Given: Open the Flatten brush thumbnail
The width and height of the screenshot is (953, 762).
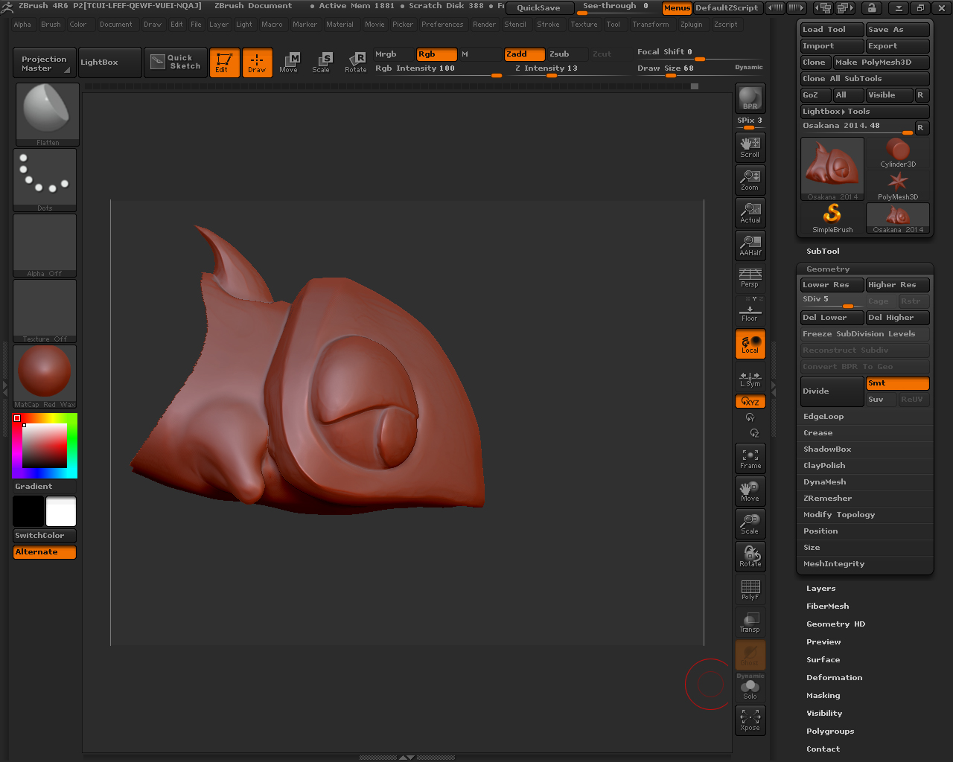Looking at the screenshot, I should [x=48, y=115].
